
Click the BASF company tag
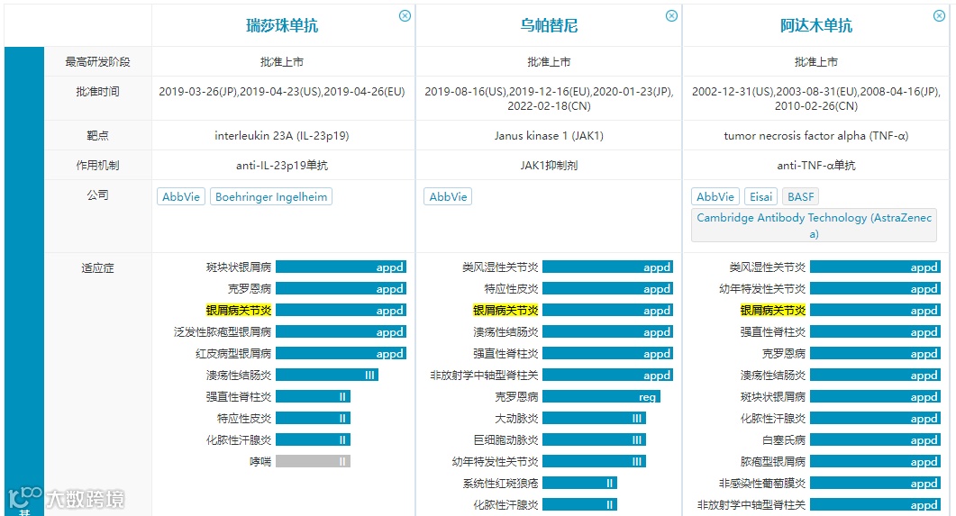(800, 197)
